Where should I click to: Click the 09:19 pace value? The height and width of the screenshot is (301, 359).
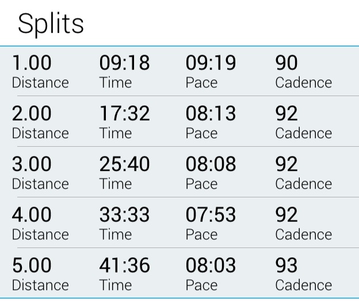click(x=211, y=63)
